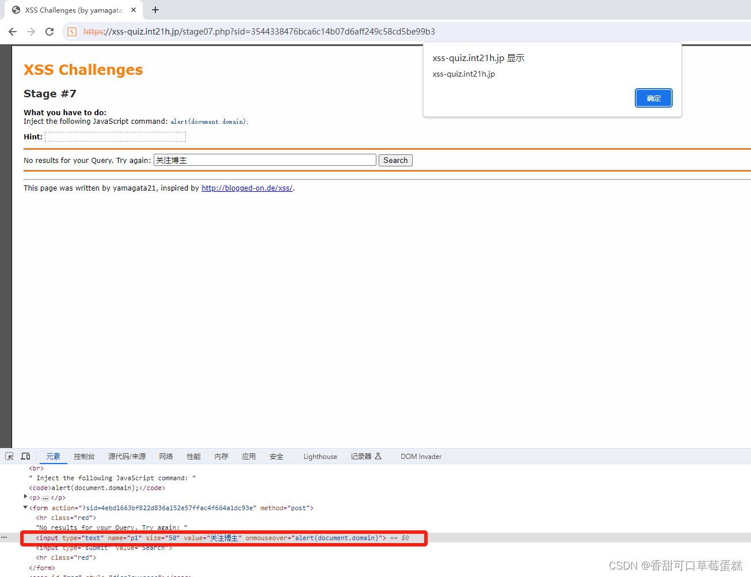This screenshot has width=751, height=577.
Task: Click the reload page icon
Action: [49, 32]
